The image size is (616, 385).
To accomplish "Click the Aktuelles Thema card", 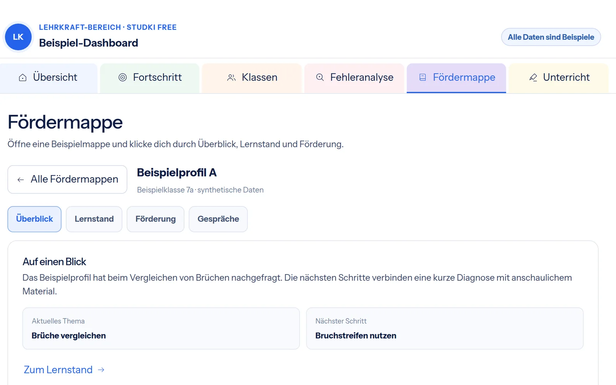I will [x=161, y=328].
